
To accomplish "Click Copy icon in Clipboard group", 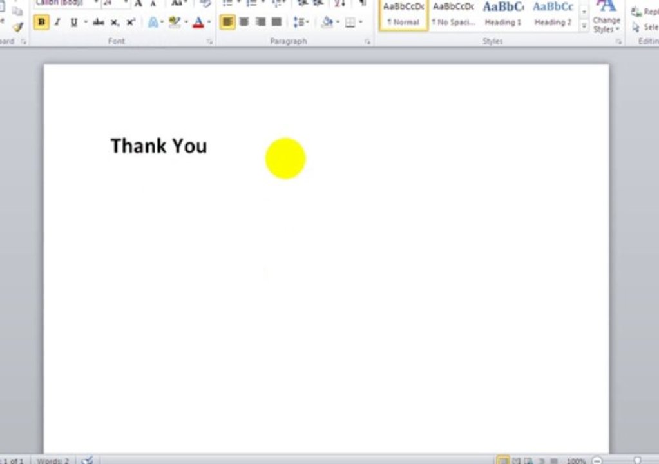I will pyautogui.click(x=17, y=11).
